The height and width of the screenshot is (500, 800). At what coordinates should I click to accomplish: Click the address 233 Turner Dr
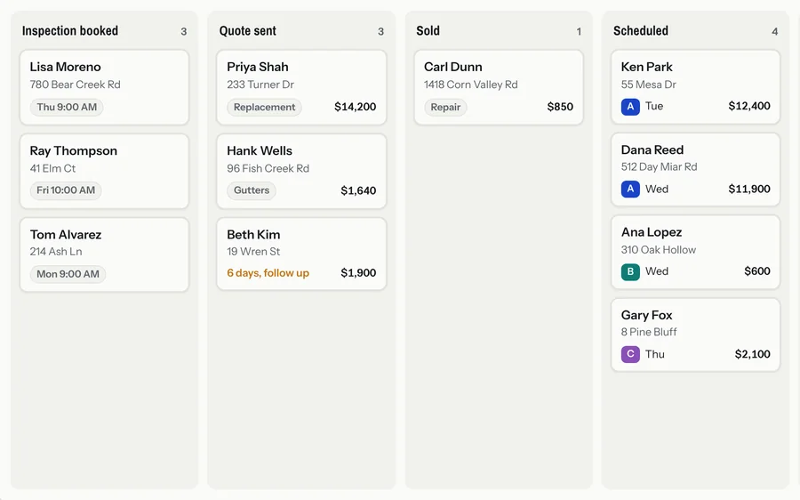click(x=260, y=85)
